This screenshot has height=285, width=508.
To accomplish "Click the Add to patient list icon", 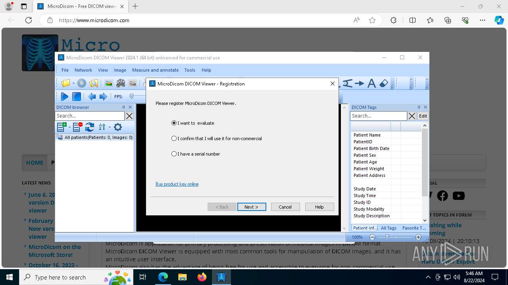I will (x=62, y=127).
